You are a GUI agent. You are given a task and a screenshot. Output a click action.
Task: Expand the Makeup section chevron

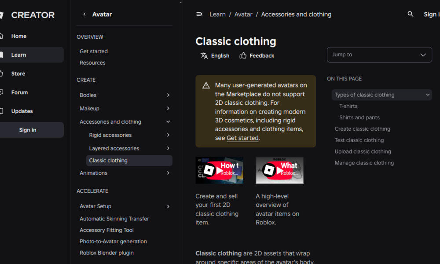168,108
